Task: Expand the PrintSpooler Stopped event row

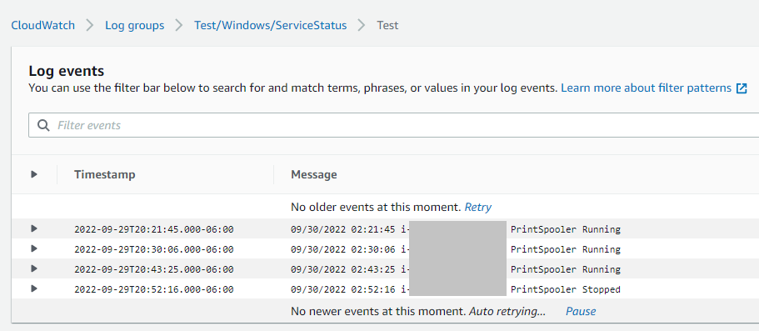Action: coord(34,288)
